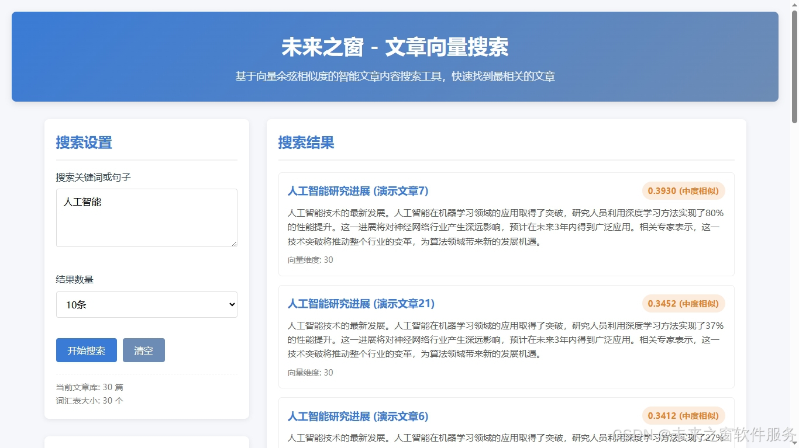
Task: Click the 0.3412 (中度相似) similarity badge
Action: 683,416
